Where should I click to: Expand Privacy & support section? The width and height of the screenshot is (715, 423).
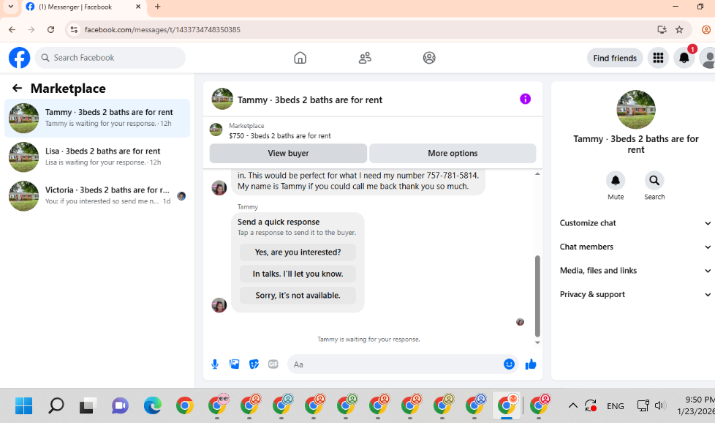tap(635, 294)
